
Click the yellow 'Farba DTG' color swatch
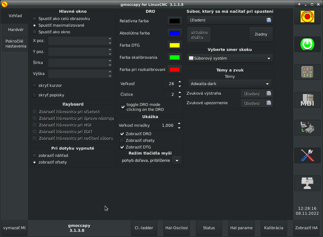point(174,45)
